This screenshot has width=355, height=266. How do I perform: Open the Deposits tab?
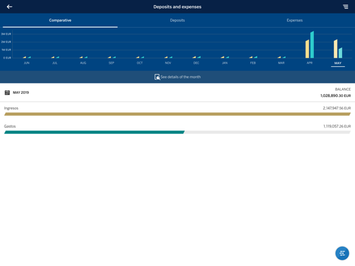177,21
